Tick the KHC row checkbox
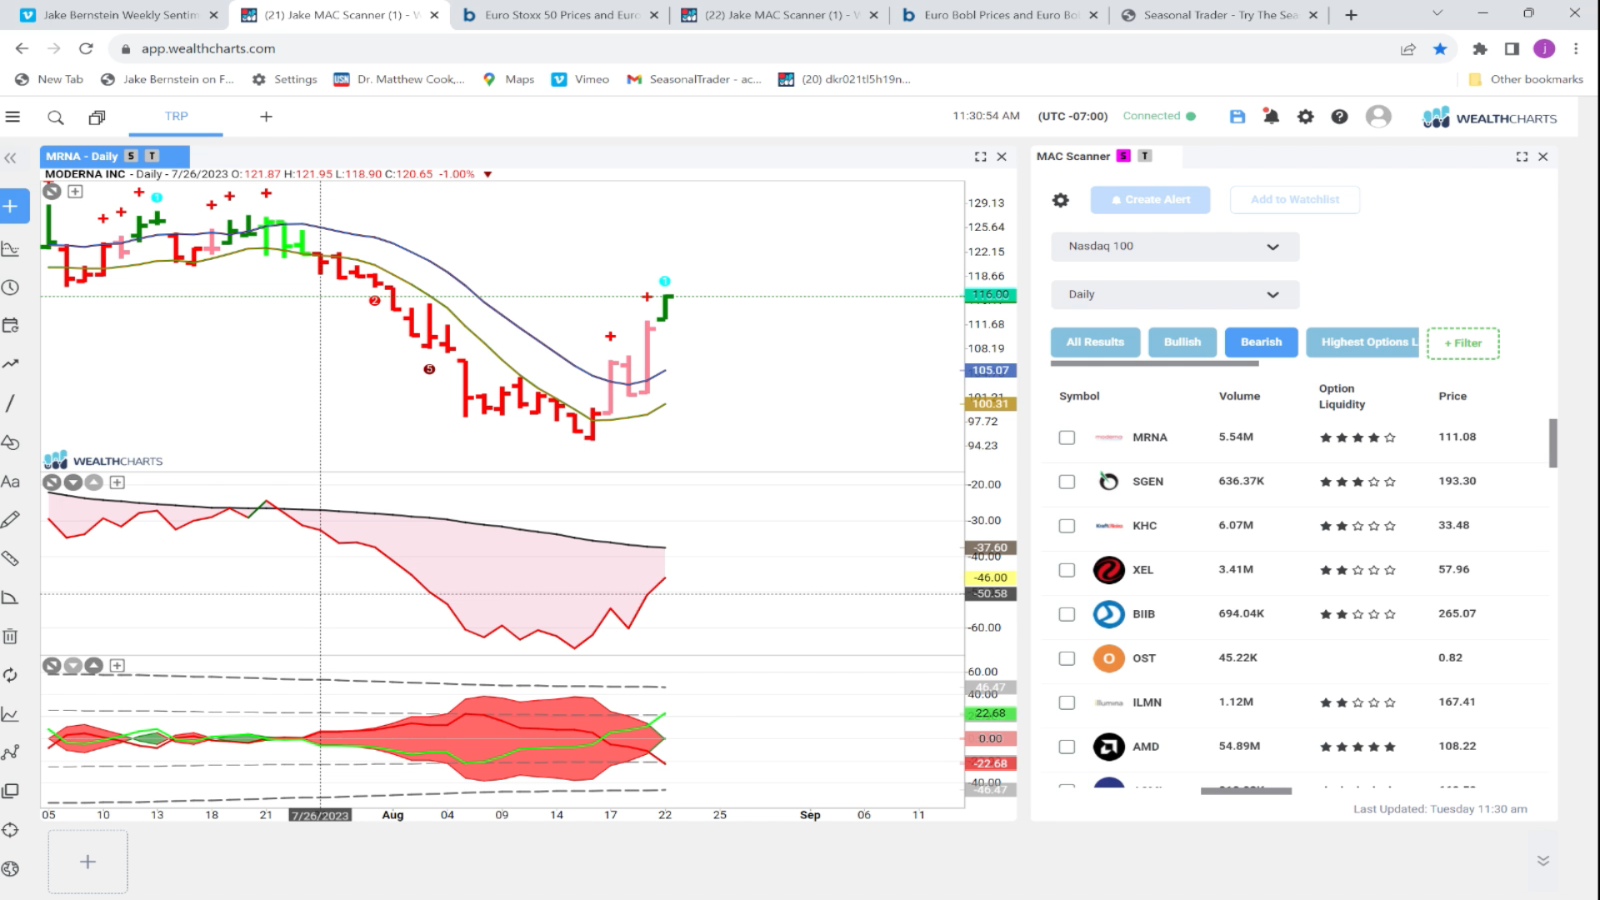The height and width of the screenshot is (900, 1600). 1067,526
